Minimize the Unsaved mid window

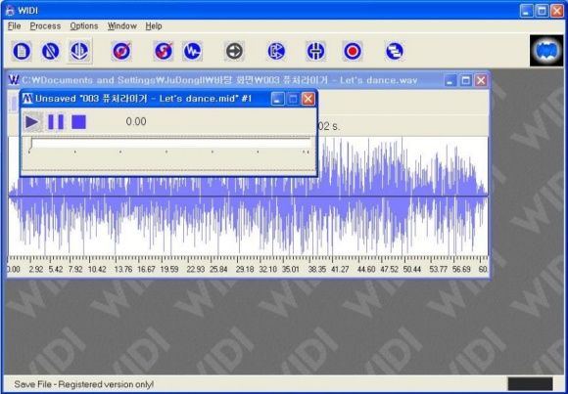pyautogui.click(x=277, y=99)
